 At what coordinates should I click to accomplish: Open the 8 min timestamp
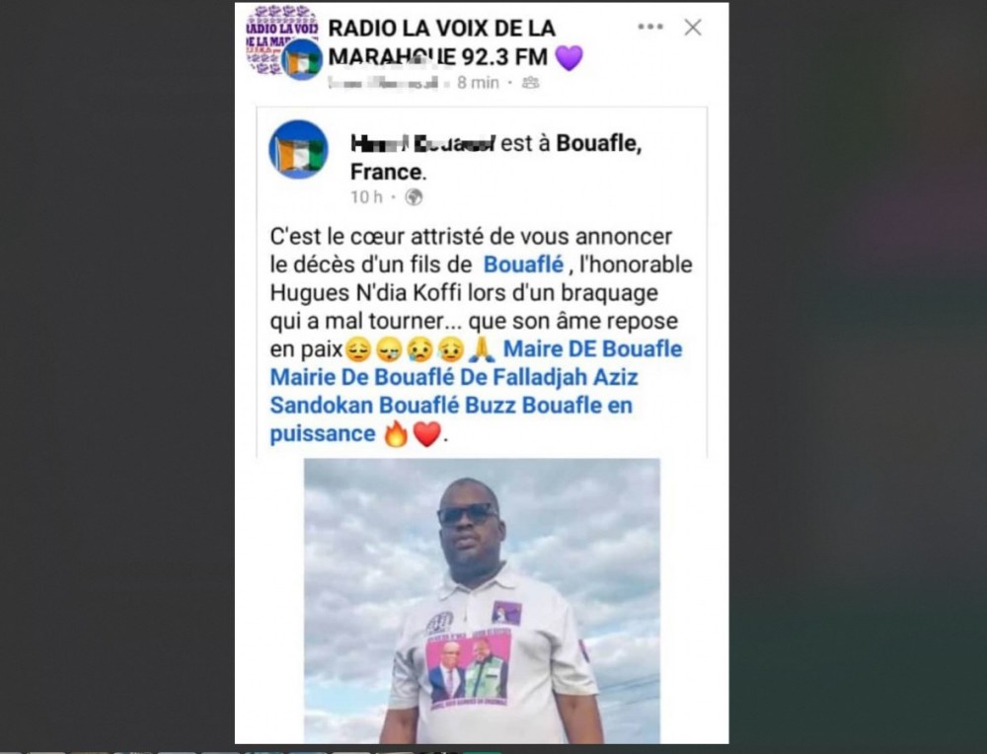click(479, 83)
